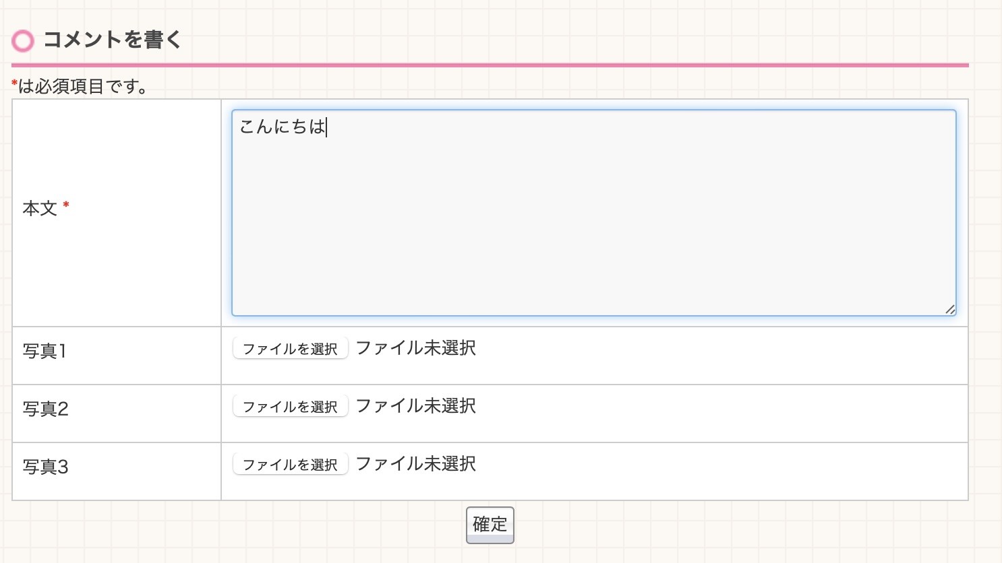
Task: Click the ファイルを選択 button for 写真2
Action: pos(290,406)
